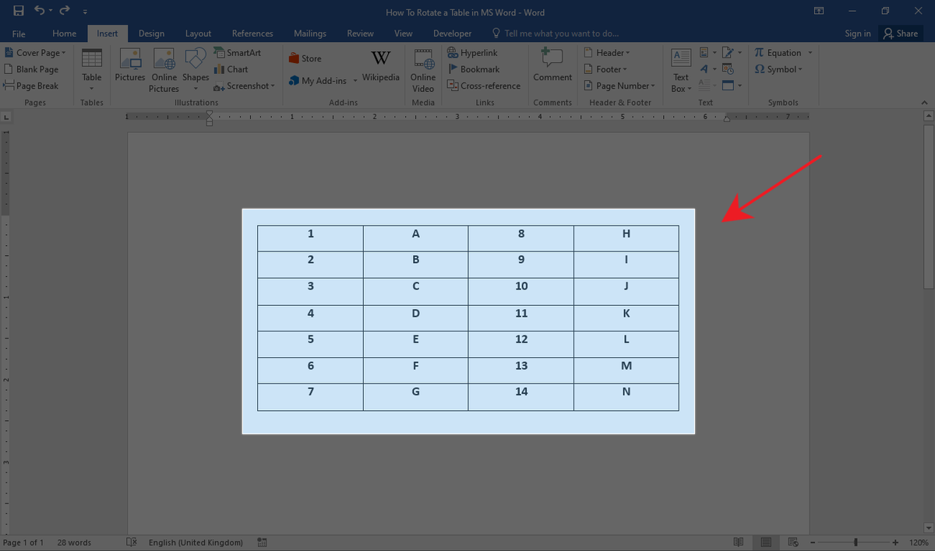Screen dimensions: 935x551
Task: Click the zoom slider handle
Action: coord(856,542)
